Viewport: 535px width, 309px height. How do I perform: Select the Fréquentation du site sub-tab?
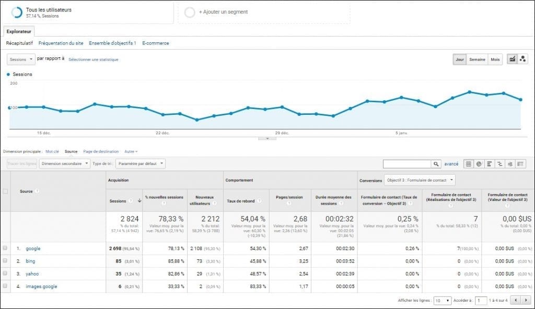(x=61, y=43)
